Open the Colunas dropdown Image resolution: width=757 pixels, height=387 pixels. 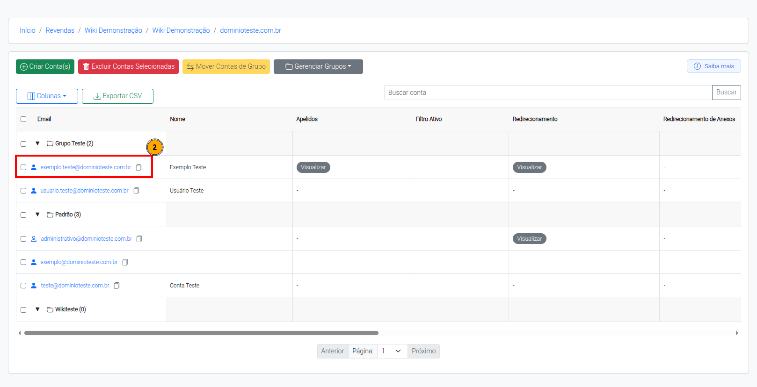pyautogui.click(x=47, y=96)
